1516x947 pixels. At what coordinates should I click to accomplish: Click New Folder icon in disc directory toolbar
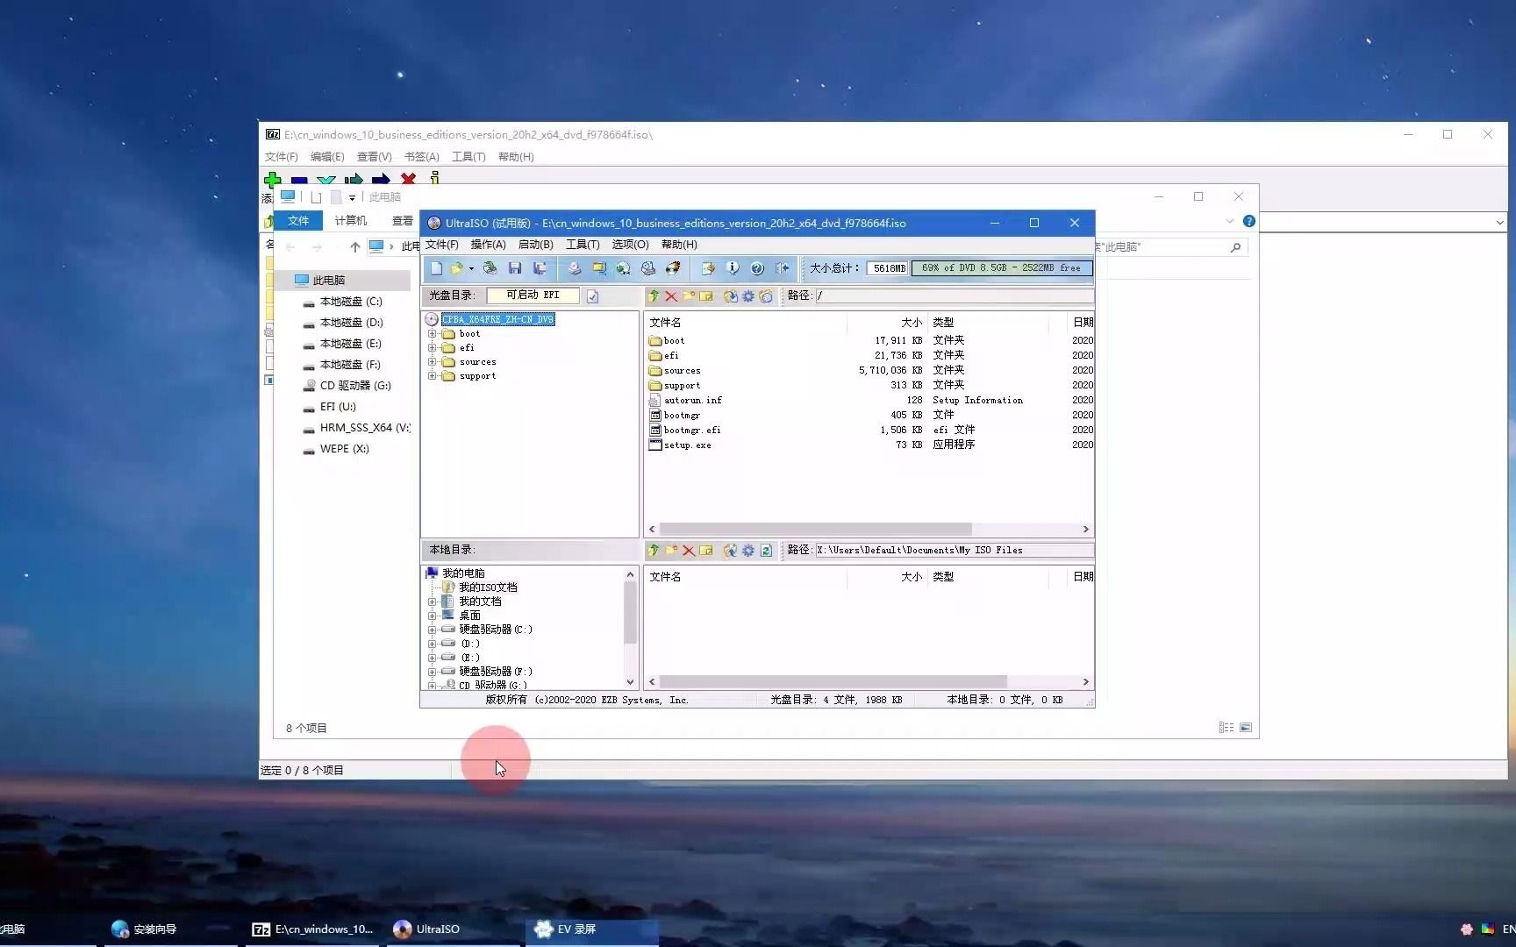689,296
